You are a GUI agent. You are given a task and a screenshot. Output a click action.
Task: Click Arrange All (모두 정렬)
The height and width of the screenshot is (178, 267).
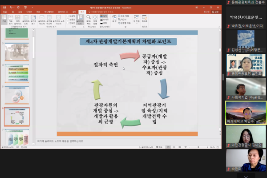click(123, 16)
